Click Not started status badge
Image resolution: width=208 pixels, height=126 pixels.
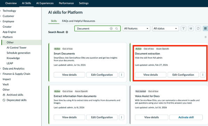tap(141, 91)
